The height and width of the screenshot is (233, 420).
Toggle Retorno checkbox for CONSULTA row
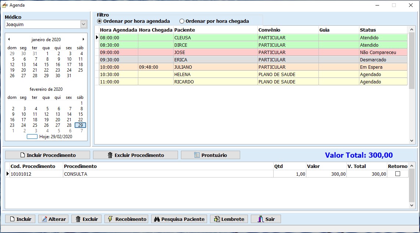pyautogui.click(x=398, y=174)
